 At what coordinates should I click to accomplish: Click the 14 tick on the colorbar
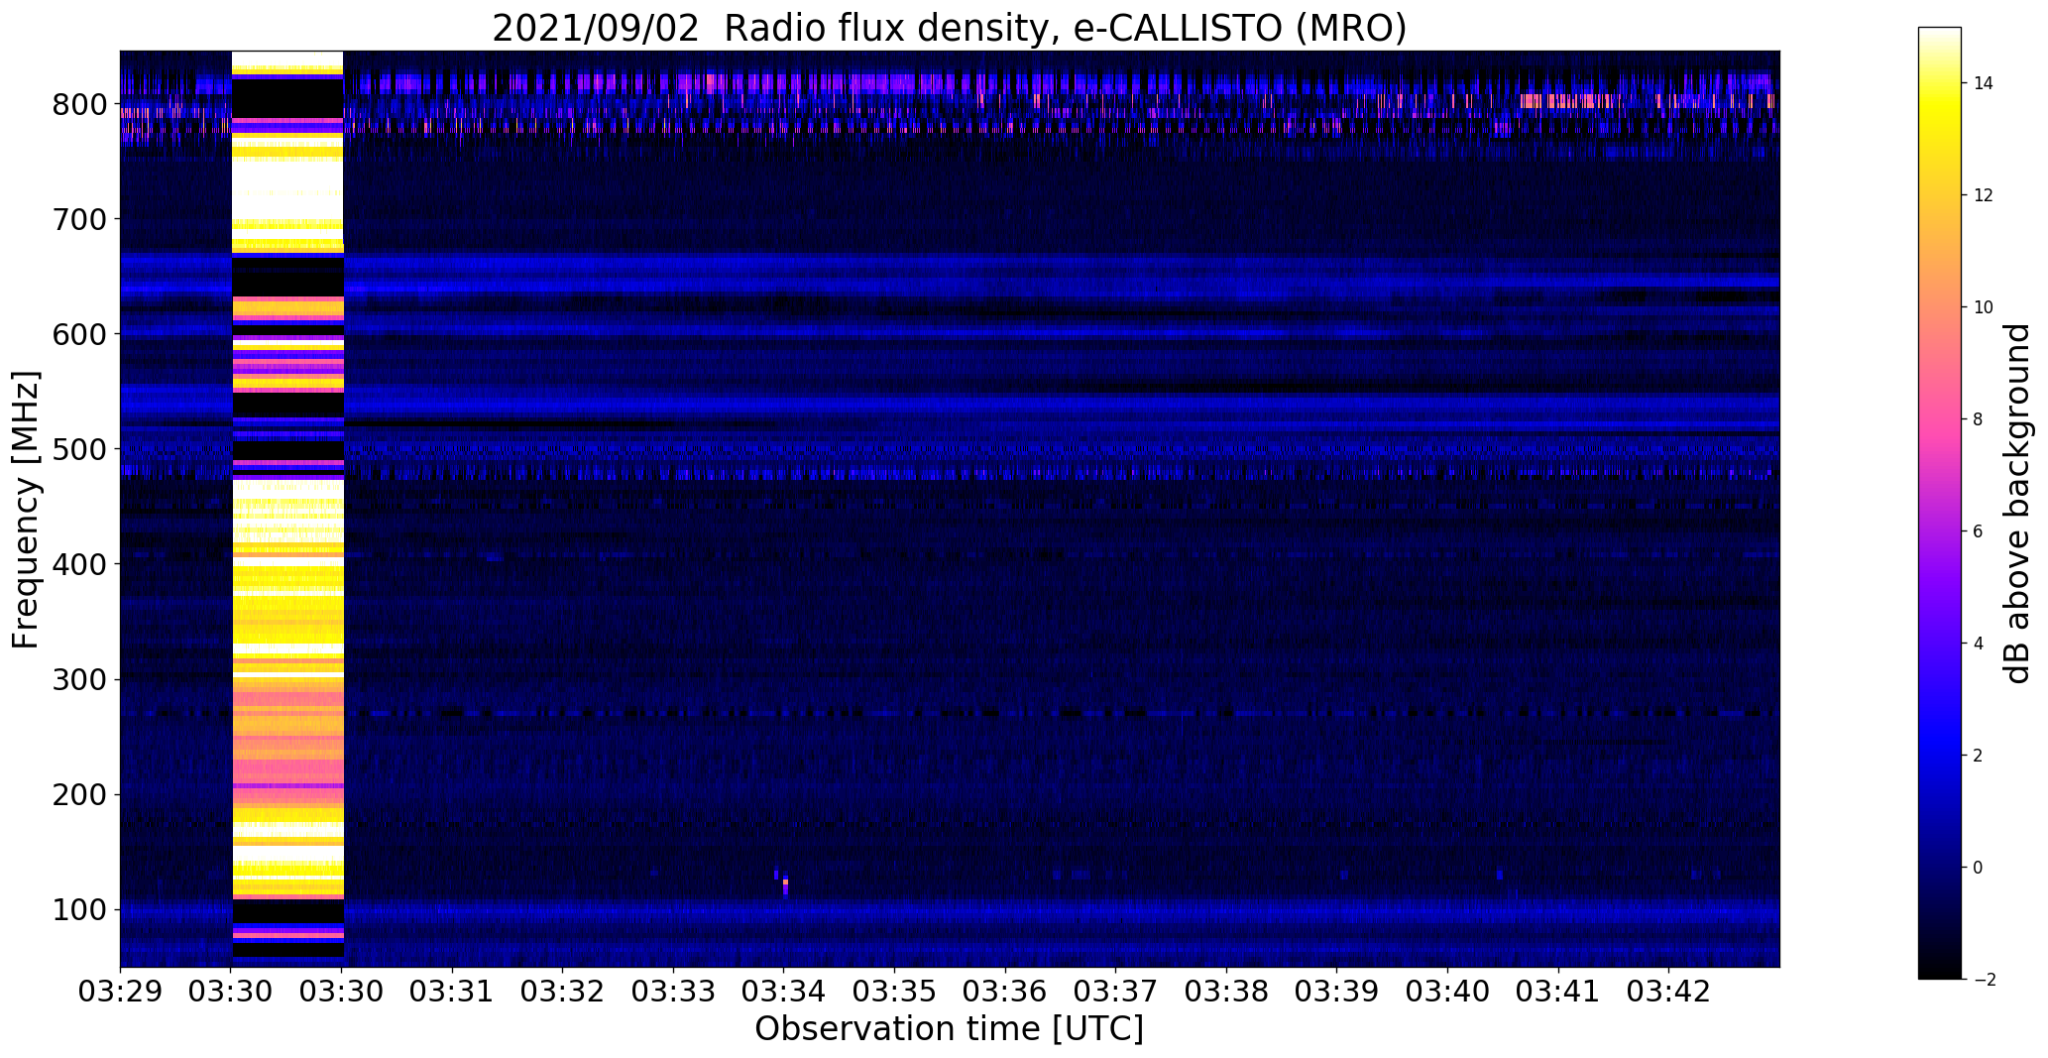pos(1984,83)
